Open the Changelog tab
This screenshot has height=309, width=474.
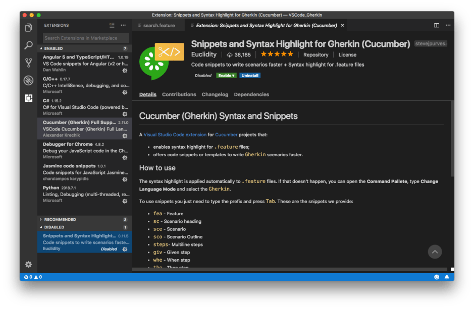pyautogui.click(x=215, y=95)
